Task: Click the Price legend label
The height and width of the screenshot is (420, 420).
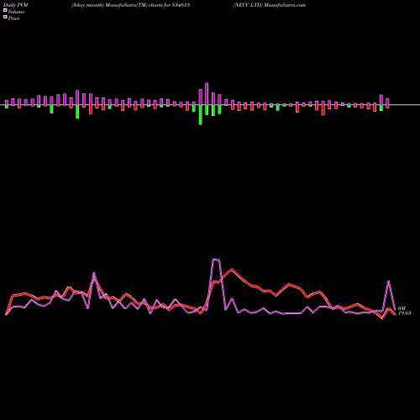Action: [x=13, y=18]
